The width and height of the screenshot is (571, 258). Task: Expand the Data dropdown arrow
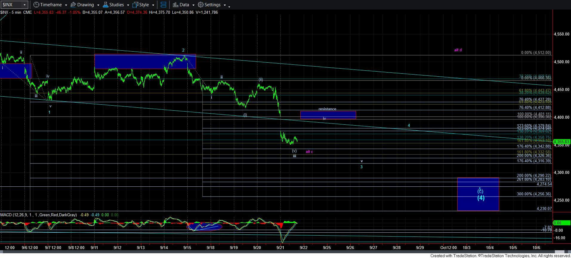click(193, 5)
